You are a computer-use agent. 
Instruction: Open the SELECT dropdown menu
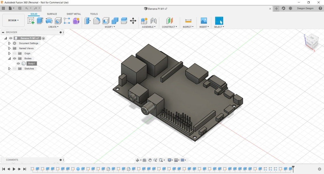(x=219, y=27)
